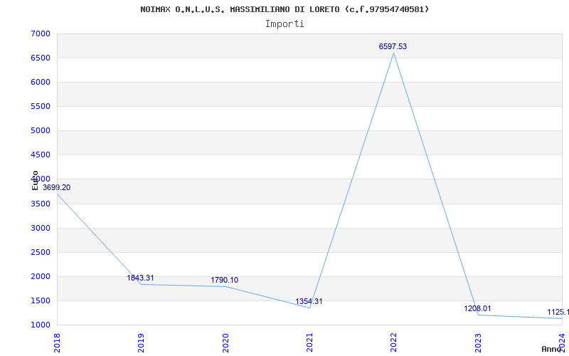Image resolution: width=569 pixels, height=356 pixels.
Task: Click the Importi subtitle
Action: pos(284,24)
